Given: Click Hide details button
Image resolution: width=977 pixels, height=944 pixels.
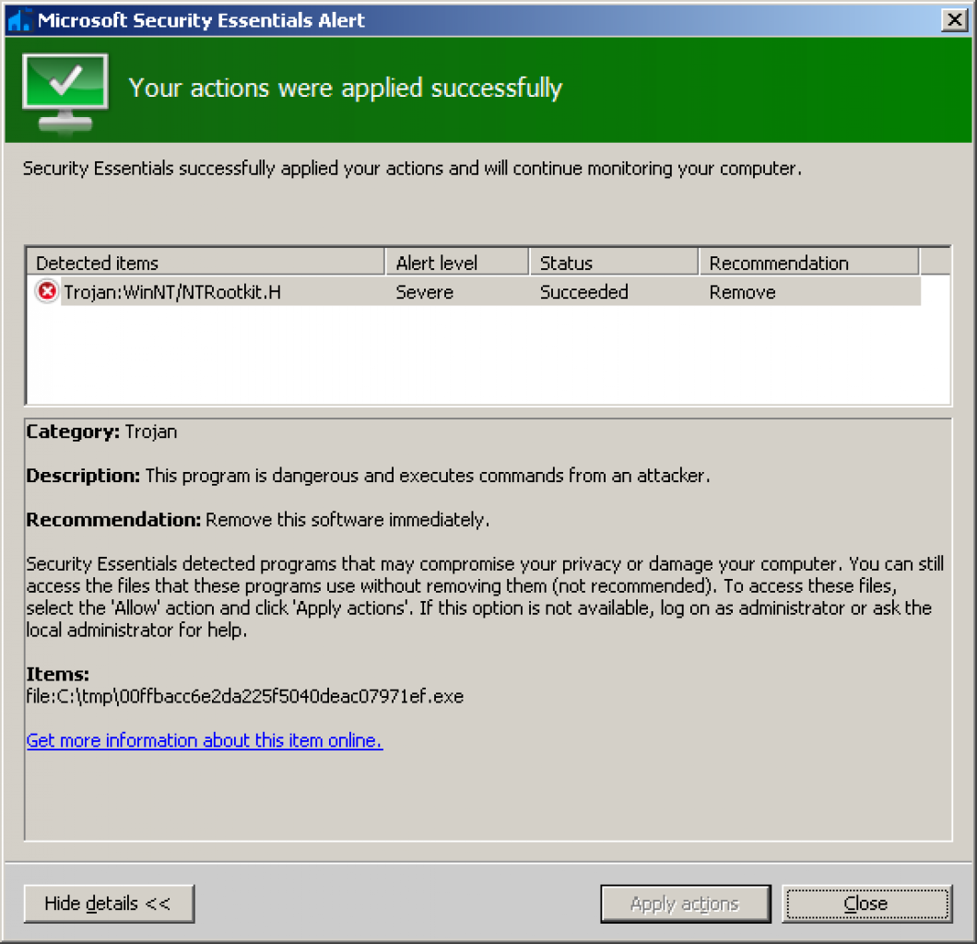Looking at the screenshot, I should coord(109,903).
